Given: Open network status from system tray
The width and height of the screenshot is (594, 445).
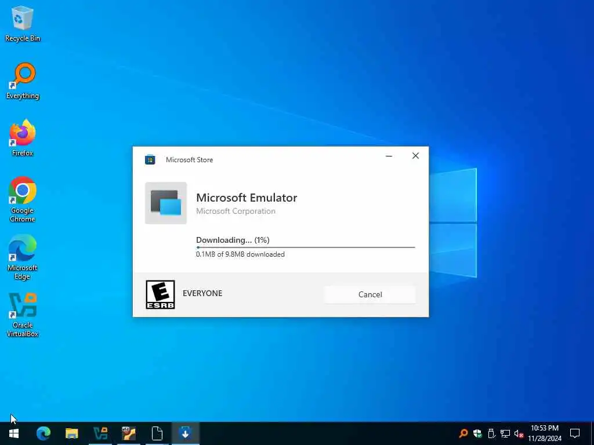Looking at the screenshot, I should click(x=505, y=433).
